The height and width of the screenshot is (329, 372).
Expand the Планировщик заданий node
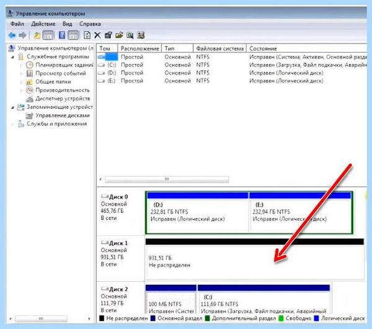pos(22,65)
